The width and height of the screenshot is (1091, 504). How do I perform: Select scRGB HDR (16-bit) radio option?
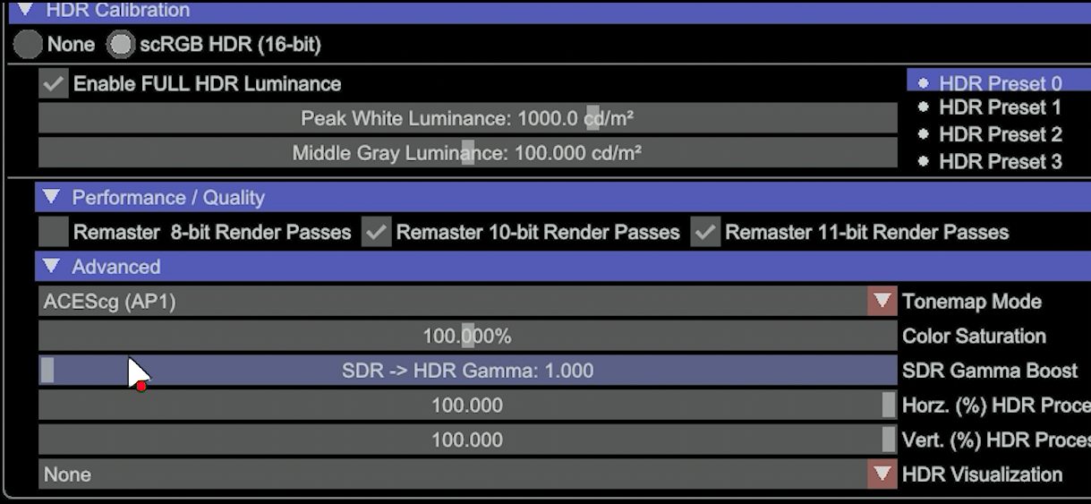(120, 44)
